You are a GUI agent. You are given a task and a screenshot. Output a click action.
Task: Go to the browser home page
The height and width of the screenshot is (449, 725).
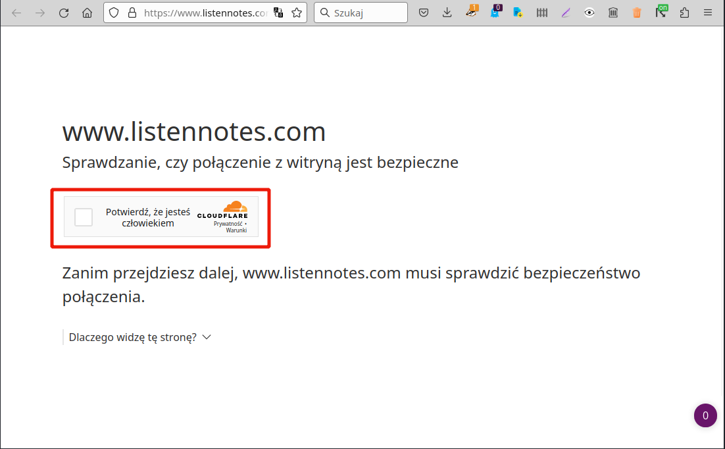pos(87,13)
